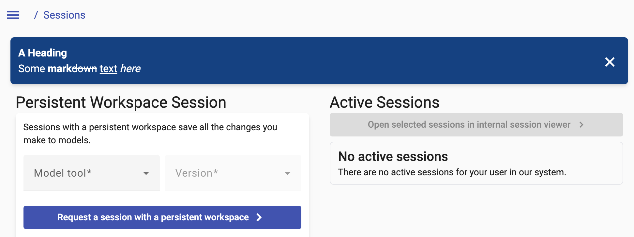Viewport: 634px width, 237px height.
Task: Follow the underlined "text" link in banner
Action: coord(108,69)
